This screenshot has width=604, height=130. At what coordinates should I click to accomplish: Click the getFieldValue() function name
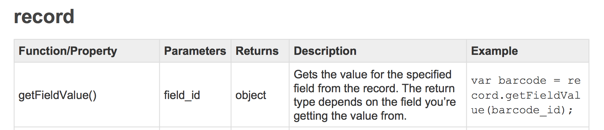[x=57, y=95]
